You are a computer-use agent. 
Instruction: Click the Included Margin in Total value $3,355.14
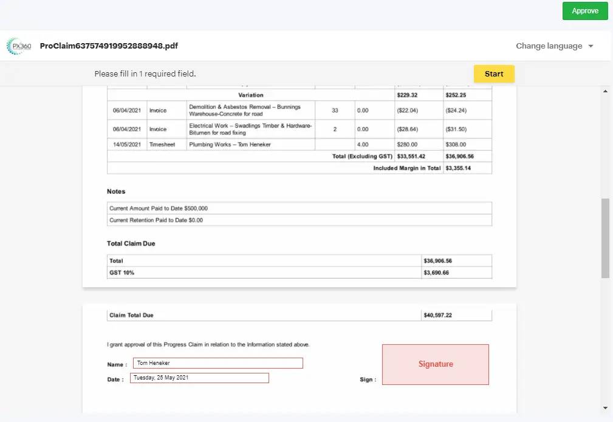pyautogui.click(x=458, y=168)
